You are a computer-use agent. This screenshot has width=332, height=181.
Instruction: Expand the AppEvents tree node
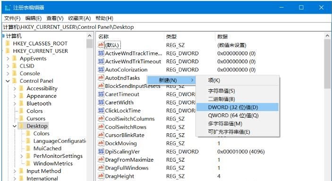(8, 59)
